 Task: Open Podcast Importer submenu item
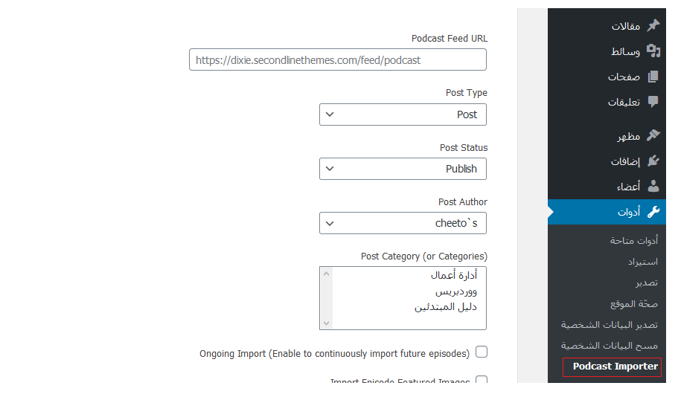coord(615,367)
